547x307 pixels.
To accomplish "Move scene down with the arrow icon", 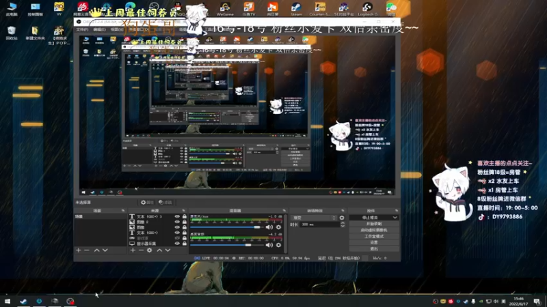I will pyautogui.click(x=105, y=250).
